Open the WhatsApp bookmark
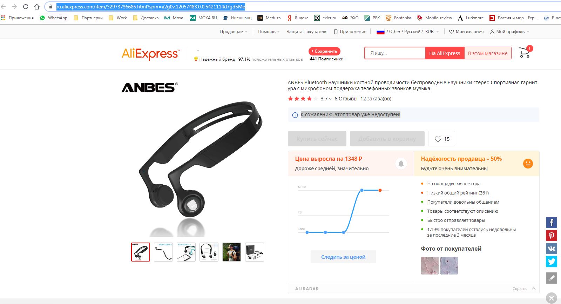Image resolution: width=561 pixels, height=304 pixels. 54,18
